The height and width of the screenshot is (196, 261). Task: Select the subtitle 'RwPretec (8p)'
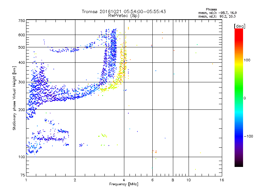click(x=124, y=16)
